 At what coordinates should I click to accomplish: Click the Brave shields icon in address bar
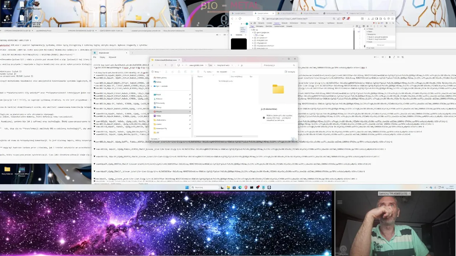[343, 18]
